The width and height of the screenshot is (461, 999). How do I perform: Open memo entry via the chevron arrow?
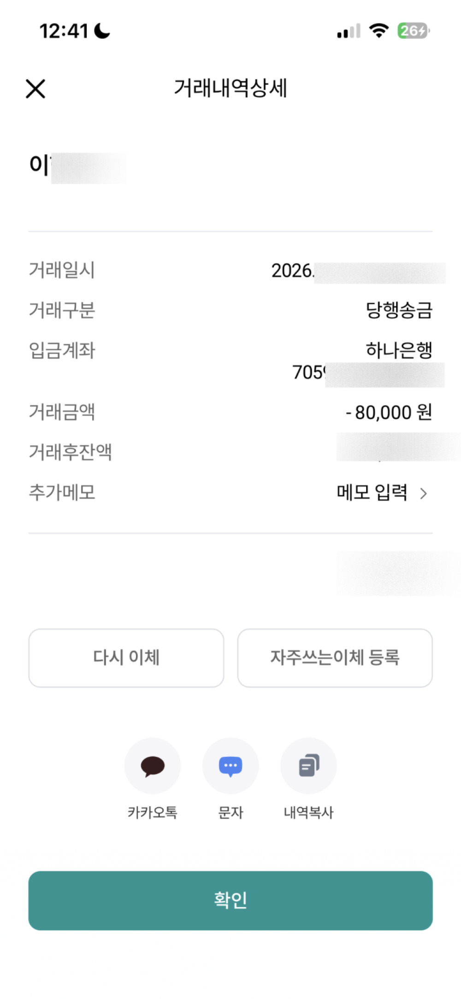pos(423,494)
